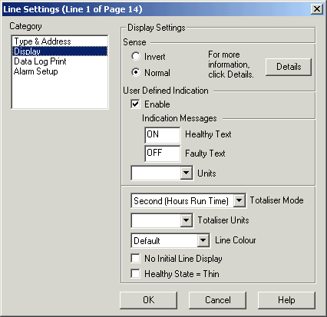327x317 pixels.
Task: Open the Line Colour dropdown
Action: (203, 240)
